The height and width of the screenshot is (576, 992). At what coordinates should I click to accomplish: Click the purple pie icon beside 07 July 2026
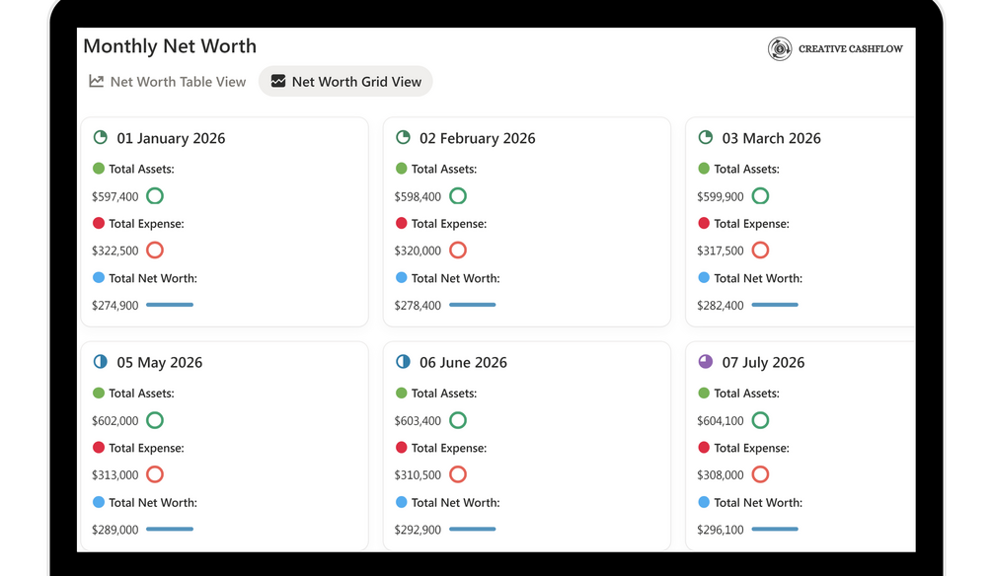coord(706,361)
